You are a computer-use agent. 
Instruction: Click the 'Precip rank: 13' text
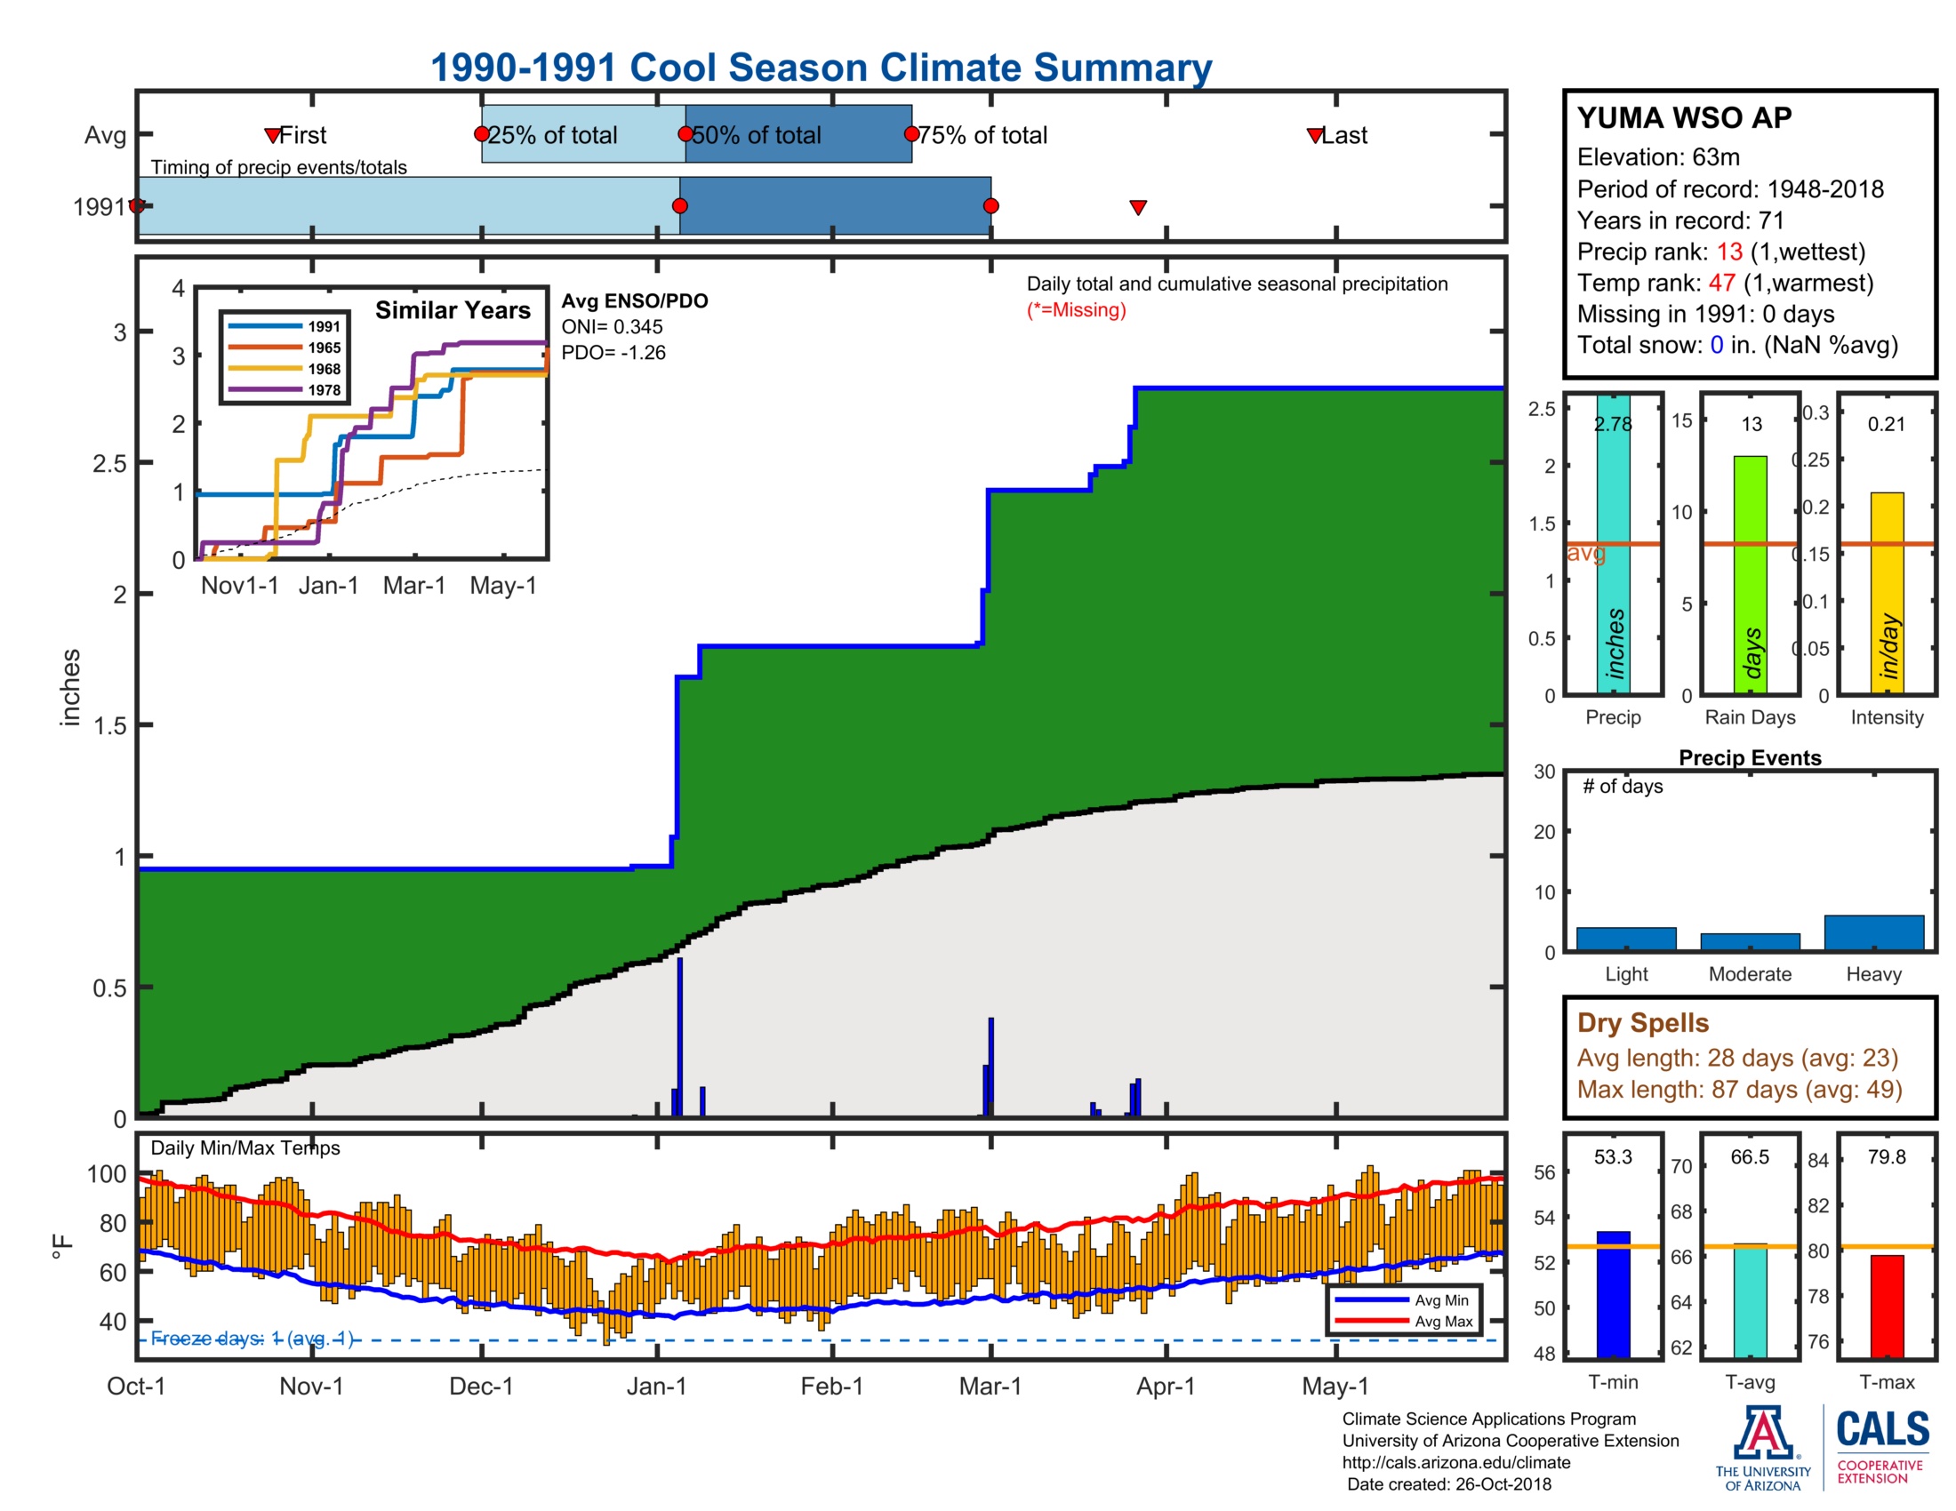coord(1660,252)
